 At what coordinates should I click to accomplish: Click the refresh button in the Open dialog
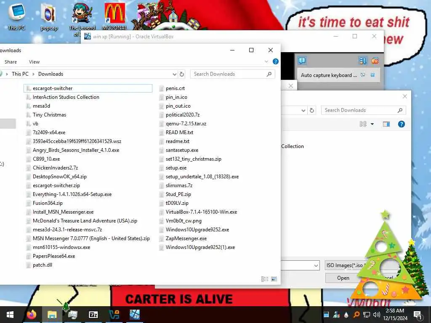[x=312, y=111]
